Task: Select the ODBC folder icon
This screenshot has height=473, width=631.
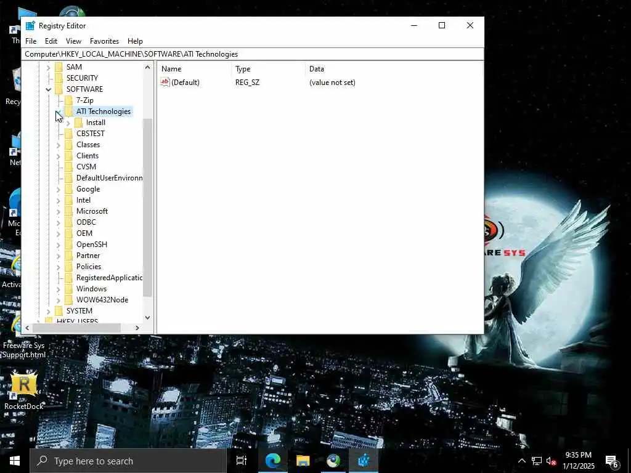Action: (69, 222)
